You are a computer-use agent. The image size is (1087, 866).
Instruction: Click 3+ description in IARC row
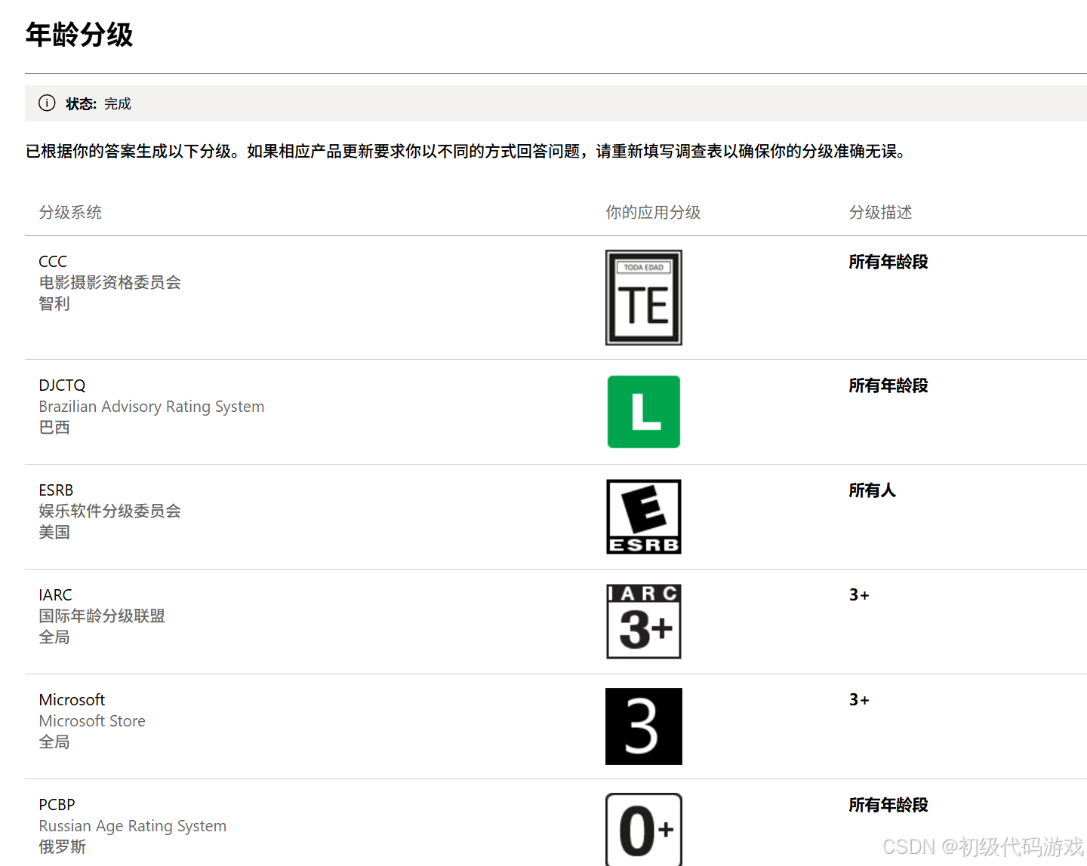click(859, 595)
